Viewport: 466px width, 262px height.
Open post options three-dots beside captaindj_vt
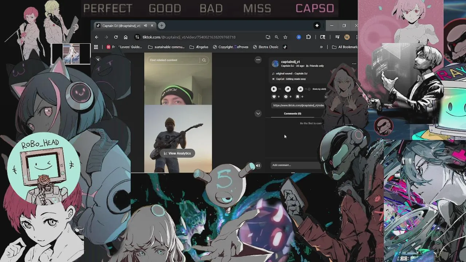coord(354,64)
